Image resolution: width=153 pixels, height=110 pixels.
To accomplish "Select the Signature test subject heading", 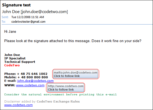I will click(x=16, y=5).
